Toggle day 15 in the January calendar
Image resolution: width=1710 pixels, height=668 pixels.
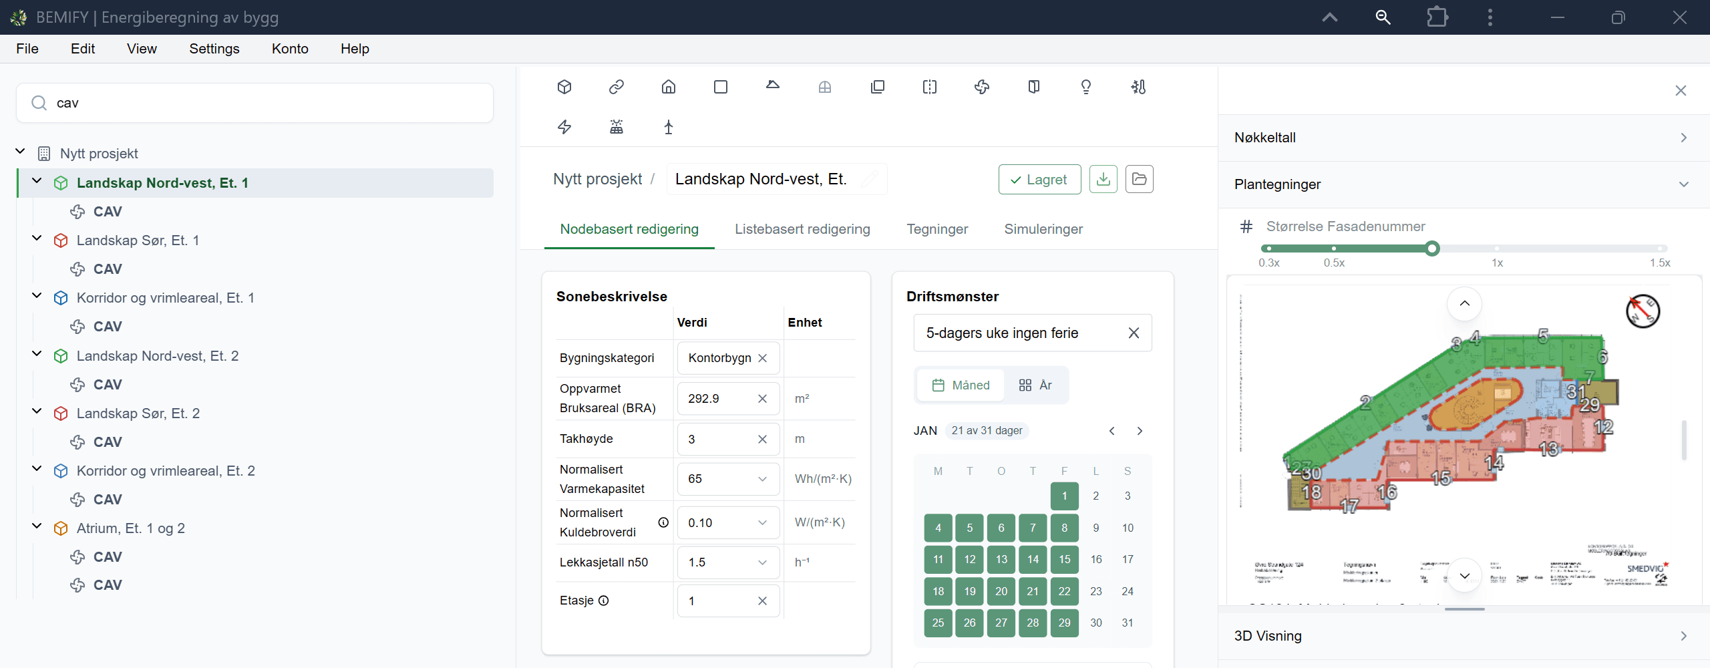tap(1064, 560)
